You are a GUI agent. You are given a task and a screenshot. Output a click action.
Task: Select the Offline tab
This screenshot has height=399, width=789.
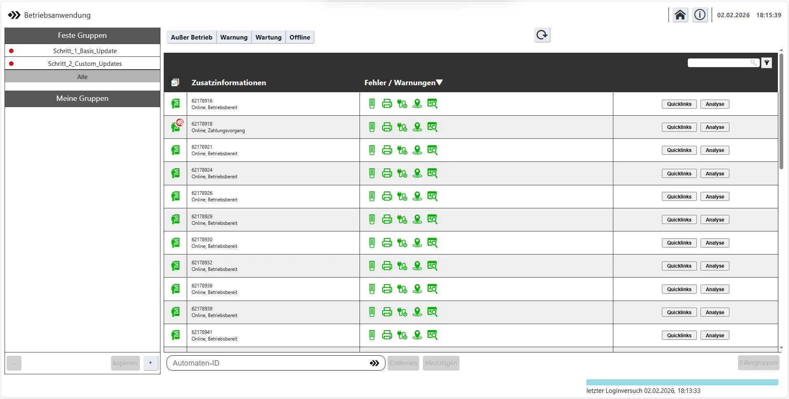300,37
